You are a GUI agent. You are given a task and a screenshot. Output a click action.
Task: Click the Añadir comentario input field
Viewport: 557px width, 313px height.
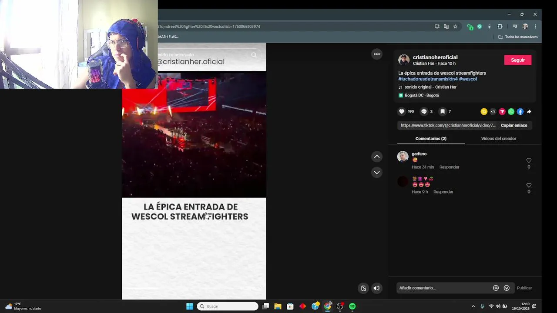point(444,288)
